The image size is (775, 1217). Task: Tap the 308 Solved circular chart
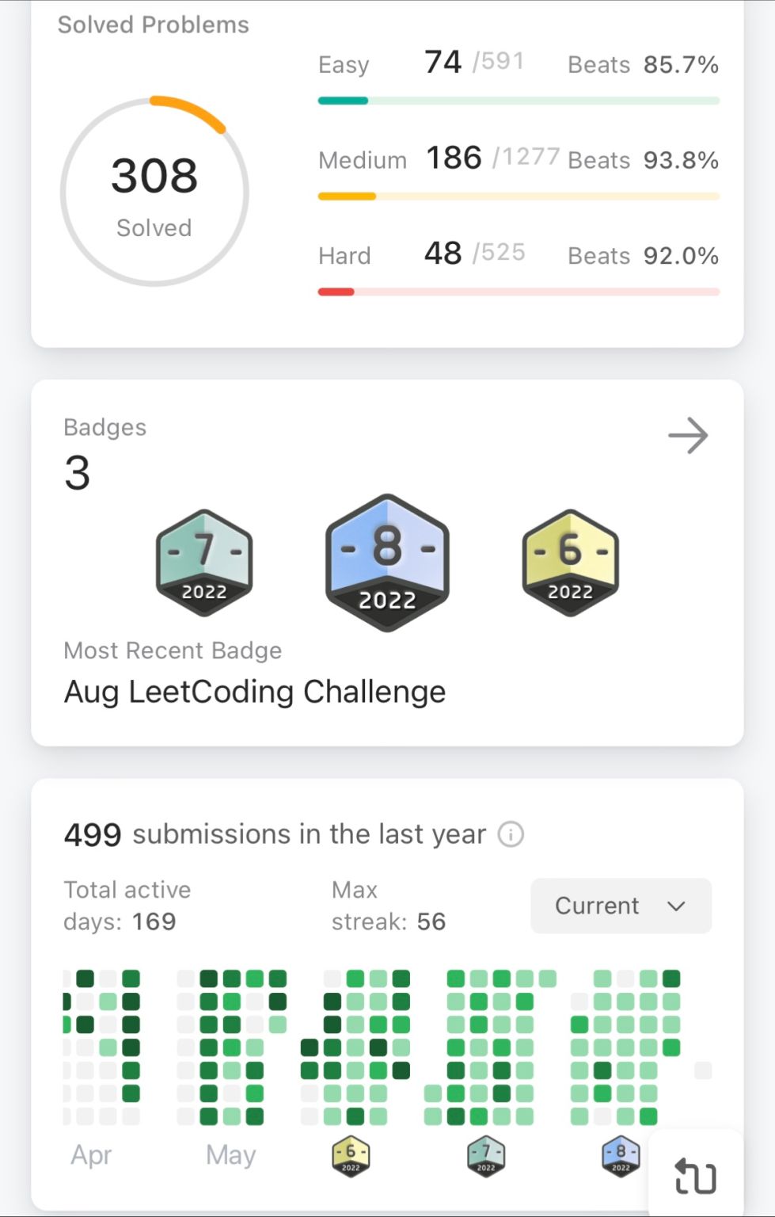pos(154,191)
